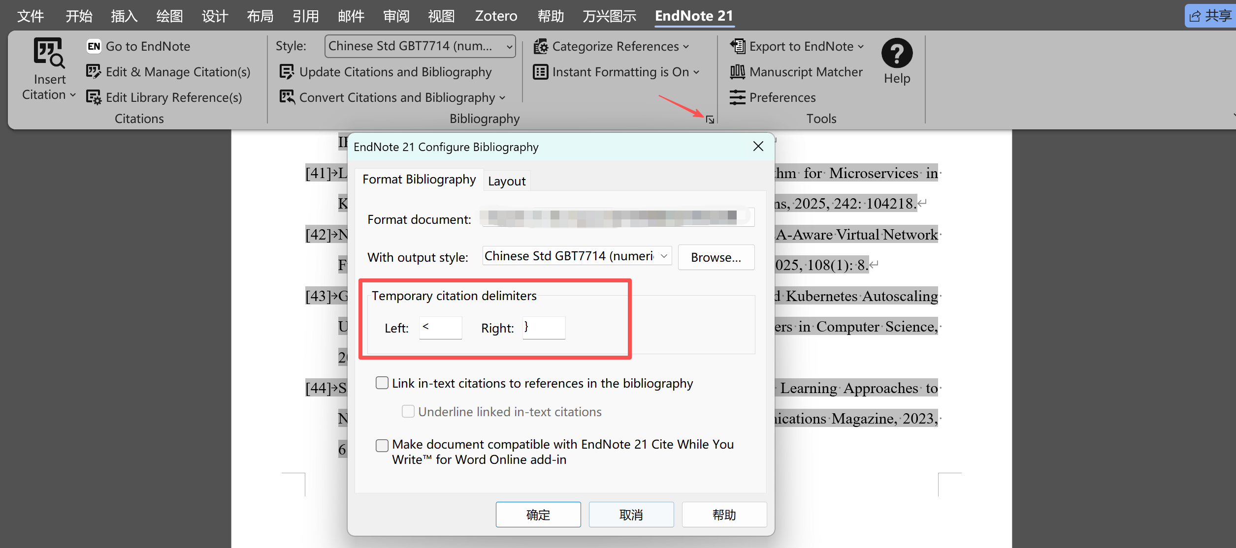1236x548 pixels.
Task: Open Categorize References options
Action: [x=612, y=46]
